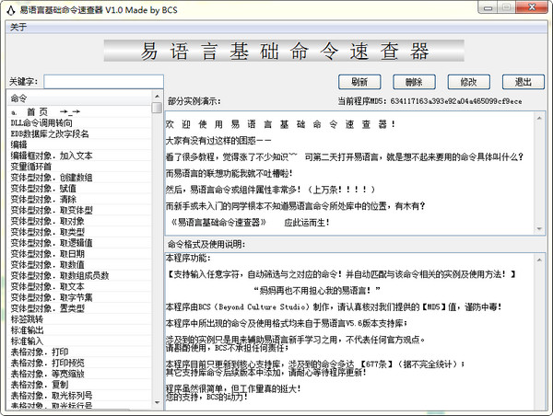Focus the 关键字 search input field
Image resolution: width=553 pixels, height=416 pixels.
pos(103,82)
